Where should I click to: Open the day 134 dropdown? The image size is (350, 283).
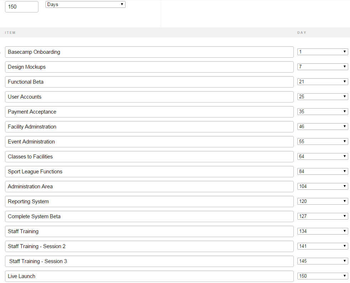[323, 231]
